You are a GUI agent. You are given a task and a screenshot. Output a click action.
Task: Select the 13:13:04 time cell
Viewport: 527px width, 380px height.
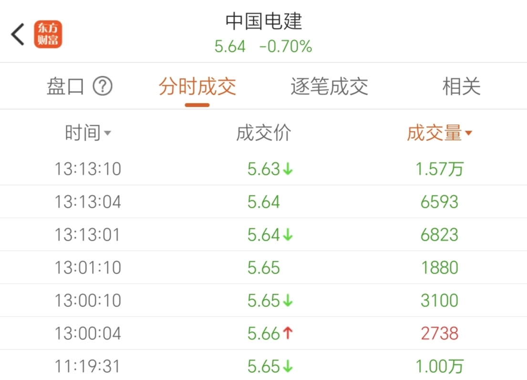point(88,202)
